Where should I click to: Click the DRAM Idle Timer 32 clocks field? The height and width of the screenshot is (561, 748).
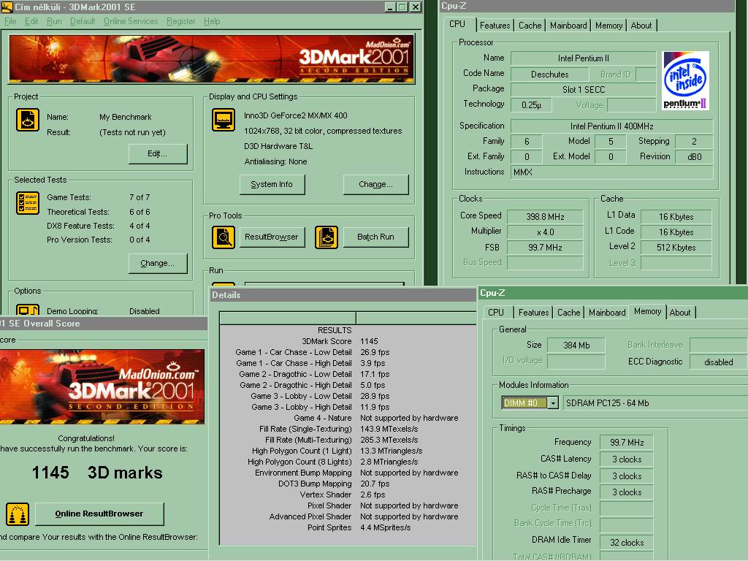click(x=626, y=543)
